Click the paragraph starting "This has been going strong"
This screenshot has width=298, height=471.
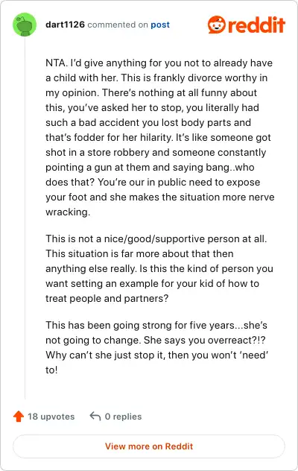pos(156,347)
